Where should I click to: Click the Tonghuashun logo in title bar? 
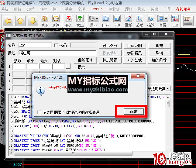[2, 3]
